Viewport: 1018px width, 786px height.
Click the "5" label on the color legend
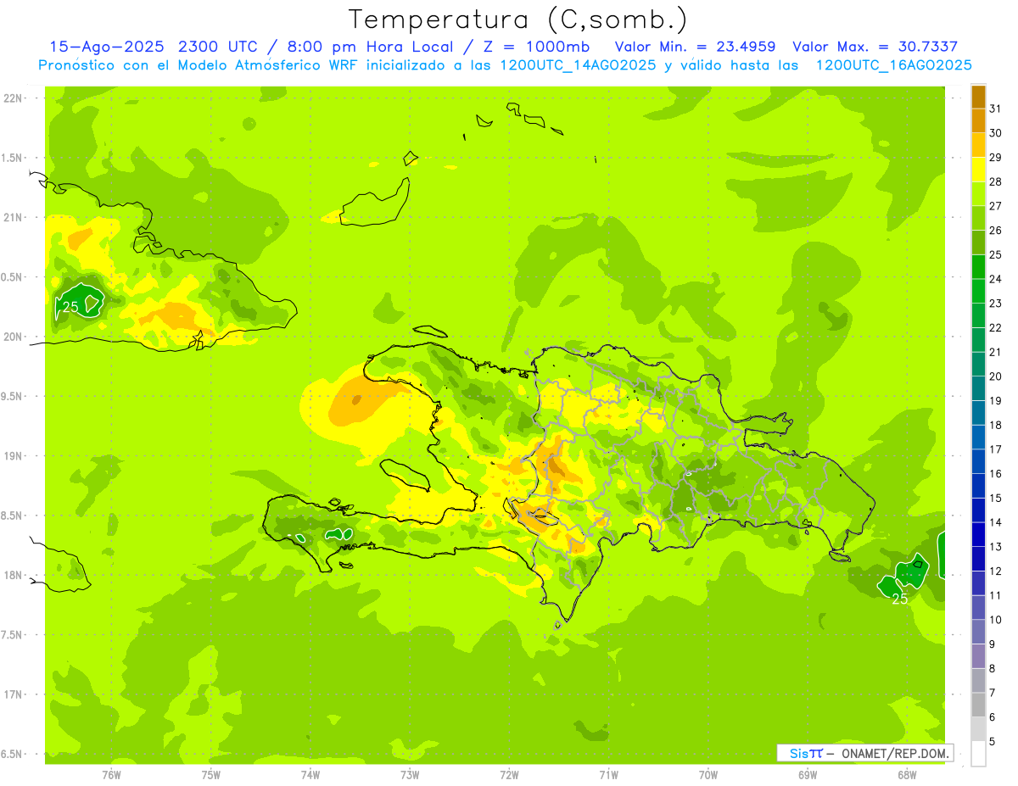click(x=993, y=741)
